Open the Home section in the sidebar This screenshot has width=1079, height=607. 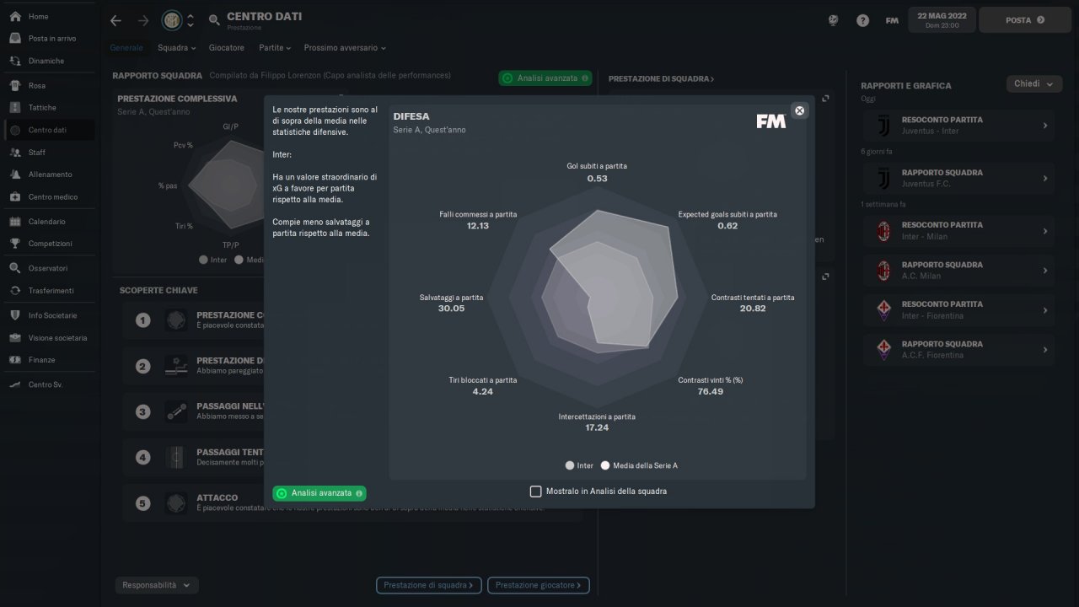[48, 17]
